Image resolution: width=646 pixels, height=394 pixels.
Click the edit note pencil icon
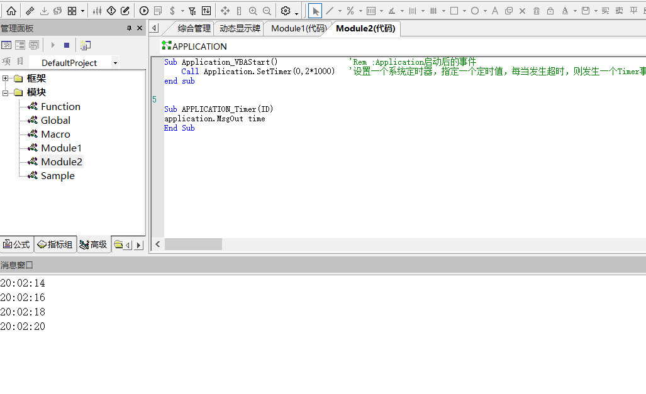[125, 11]
